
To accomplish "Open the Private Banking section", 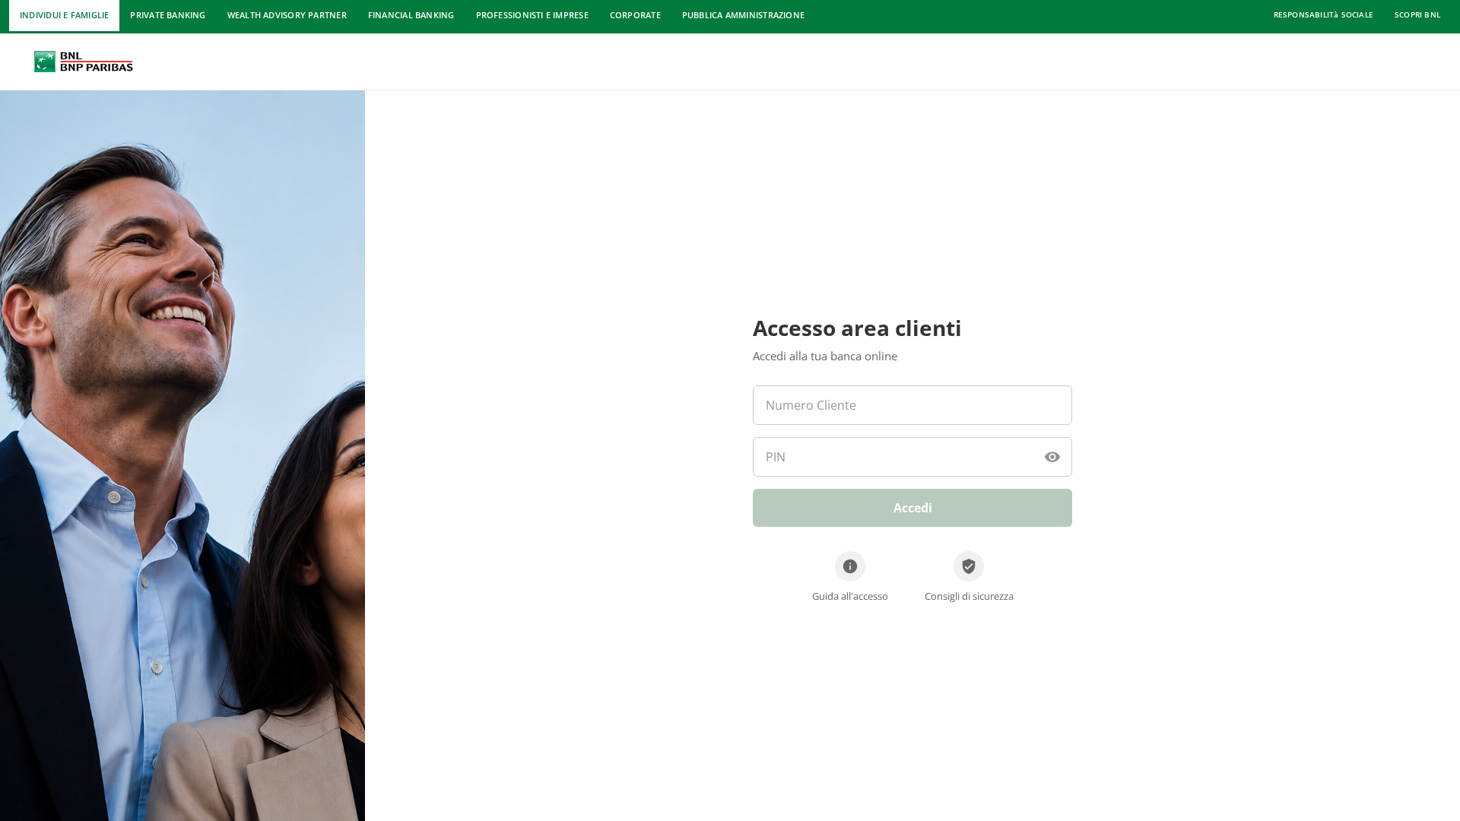I will [x=167, y=15].
